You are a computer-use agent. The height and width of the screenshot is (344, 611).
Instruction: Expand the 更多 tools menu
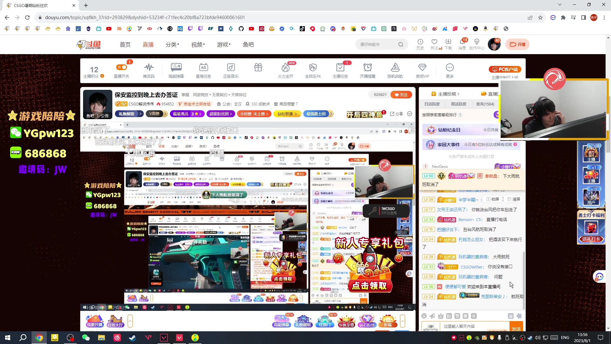click(449, 70)
